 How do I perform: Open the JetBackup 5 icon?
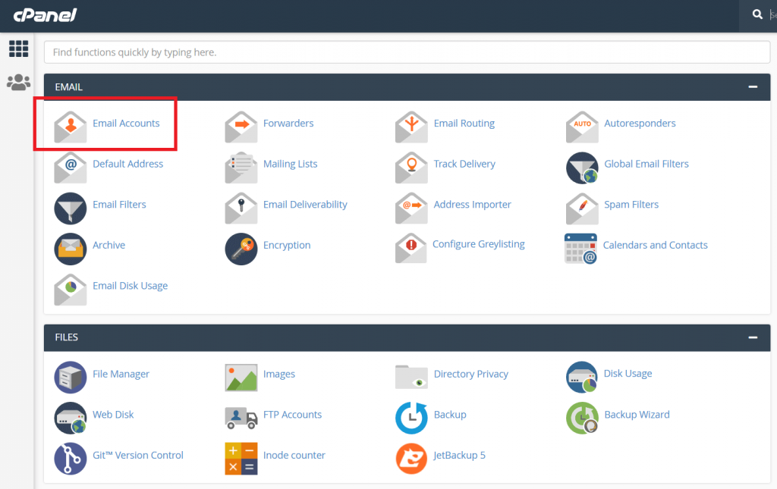point(411,458)
